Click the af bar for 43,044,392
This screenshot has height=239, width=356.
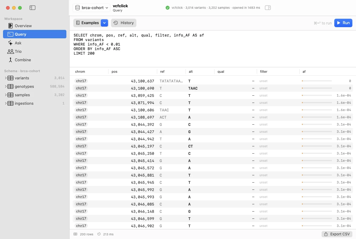click(x=317, y=125)
